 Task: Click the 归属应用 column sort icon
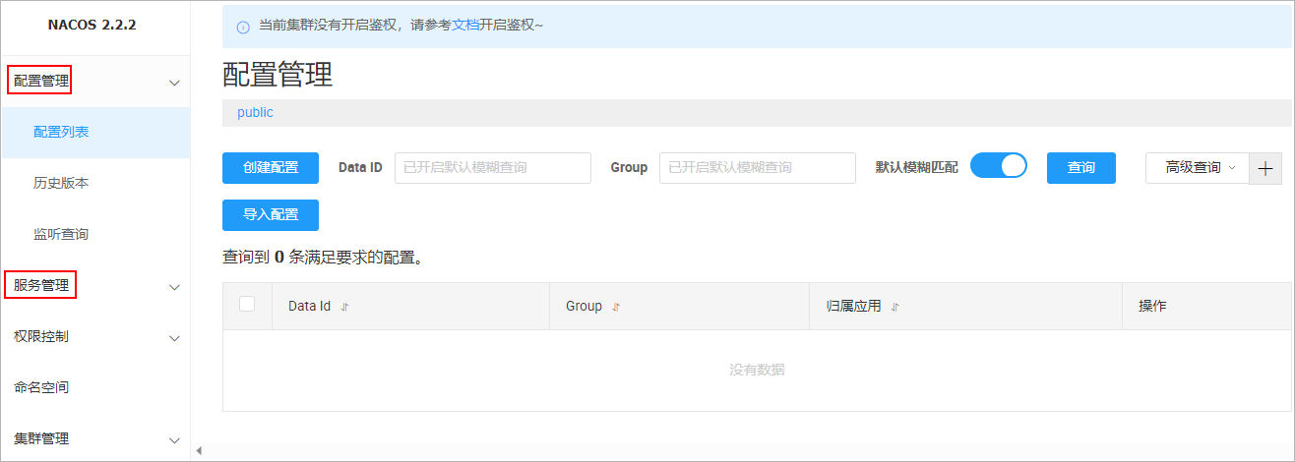click(894, 307)
